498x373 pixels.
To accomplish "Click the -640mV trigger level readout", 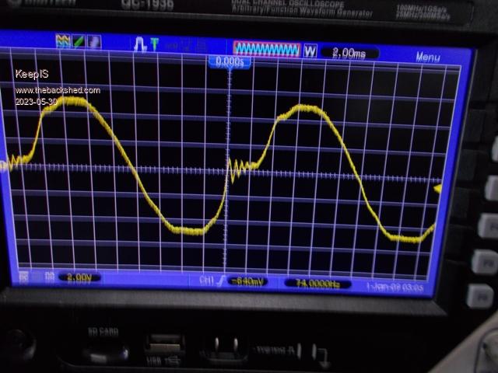I will pyautogui.click(x=249, y=281).
